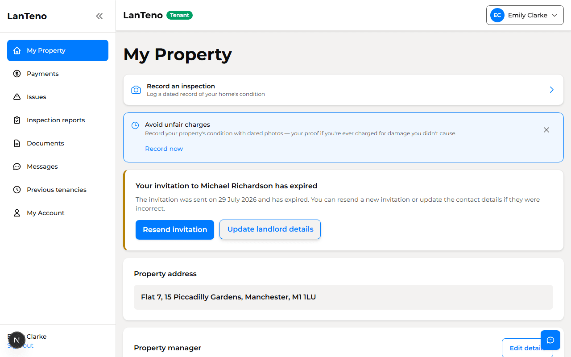Click the Documents file icon
This screenshot has width=571, height=357.
pos(17,143)
